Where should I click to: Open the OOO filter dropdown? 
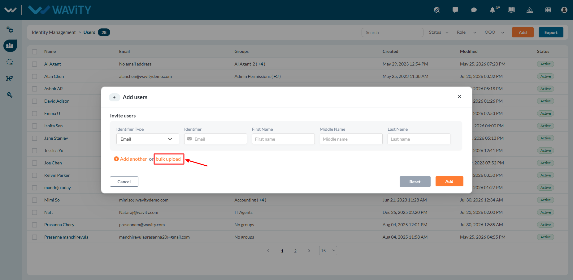[494, 32]
